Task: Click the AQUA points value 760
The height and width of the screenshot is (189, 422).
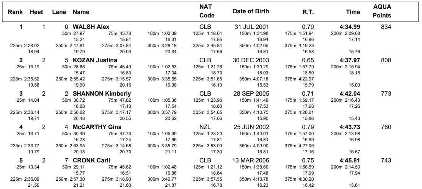Action: tap(386, 127)
